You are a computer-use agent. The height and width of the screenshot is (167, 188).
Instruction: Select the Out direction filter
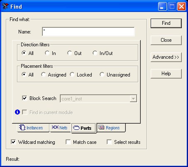tap(70, 53)
